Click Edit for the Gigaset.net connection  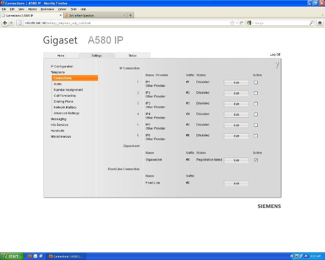coord(236,160)
